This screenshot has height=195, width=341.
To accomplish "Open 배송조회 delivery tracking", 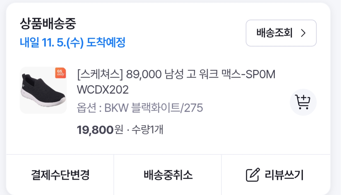I will [x=281, y=33].
